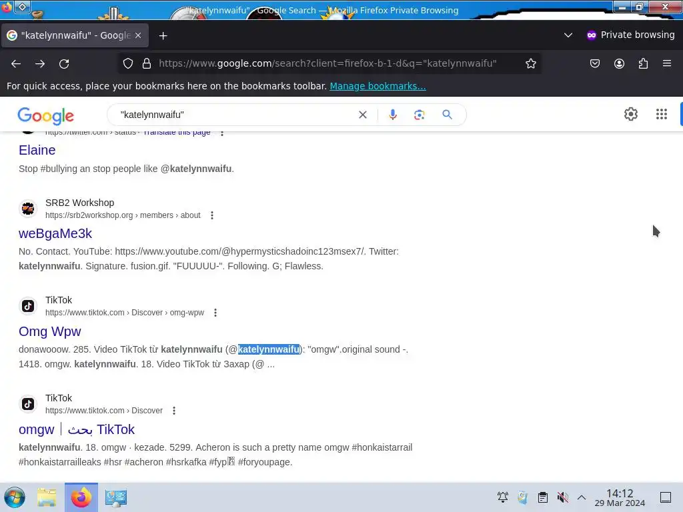Click the Private browsing indicator
683x512 pixels.
(x=630, y=35)
